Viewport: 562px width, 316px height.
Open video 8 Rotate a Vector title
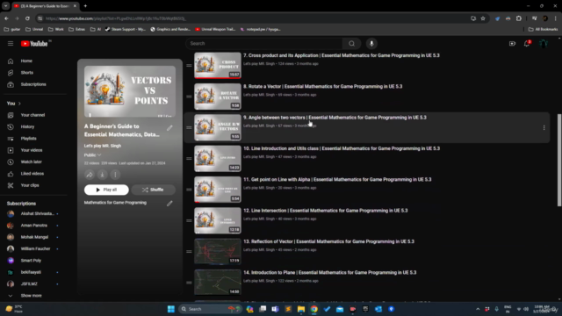[322, 86]
